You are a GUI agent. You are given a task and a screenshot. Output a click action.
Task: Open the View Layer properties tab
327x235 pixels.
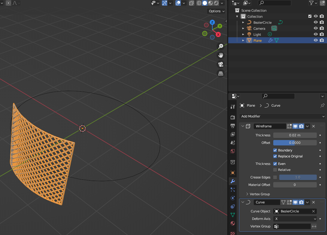click(x=233, y=134)
